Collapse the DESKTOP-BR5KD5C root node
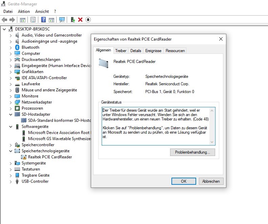This screenshot has height=224, width=268. coord(4,29)
